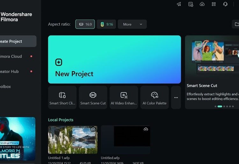This screenshot has height=164, width=239.
Task: Open Create Project sidebar tab
Action: (18, 41)
